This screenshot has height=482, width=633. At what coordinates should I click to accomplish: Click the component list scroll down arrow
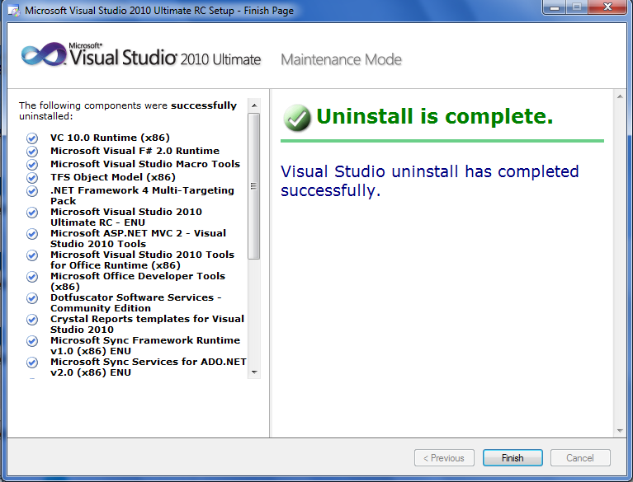point(254,372)
